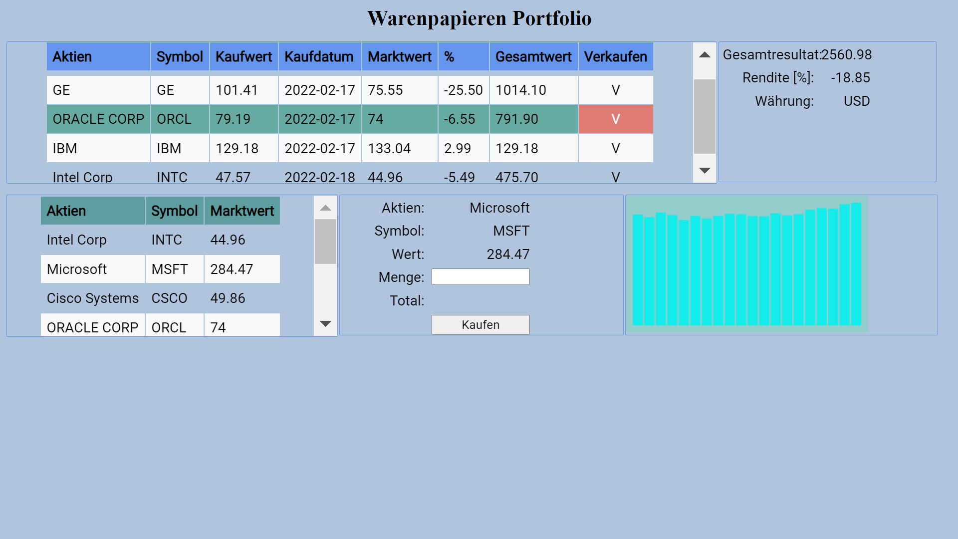This screenshot has height=539, width=958.
Task: Click the Kaufen button
Action: click(480, 324)
